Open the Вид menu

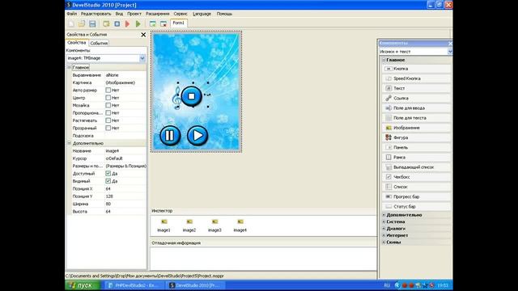pyautogui.click(x=119, y=14)
